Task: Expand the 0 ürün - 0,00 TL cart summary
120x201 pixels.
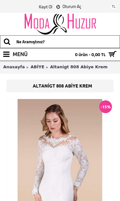Action: point(90,54)
